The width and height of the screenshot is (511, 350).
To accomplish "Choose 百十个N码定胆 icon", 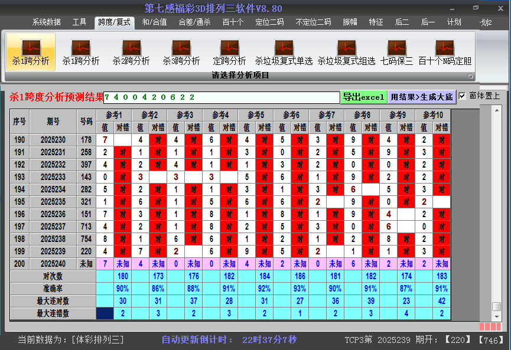I will [445, 52].
